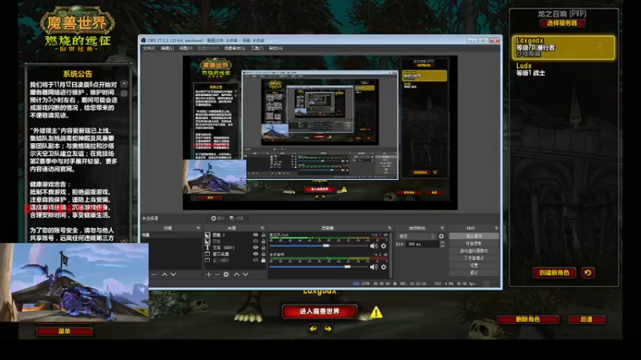641x360 pixels.
Task: Select 图像 2 source row
Action: pos(235,235)
